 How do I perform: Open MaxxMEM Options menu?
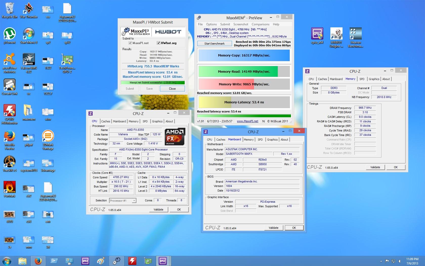[x=211, y=24]
